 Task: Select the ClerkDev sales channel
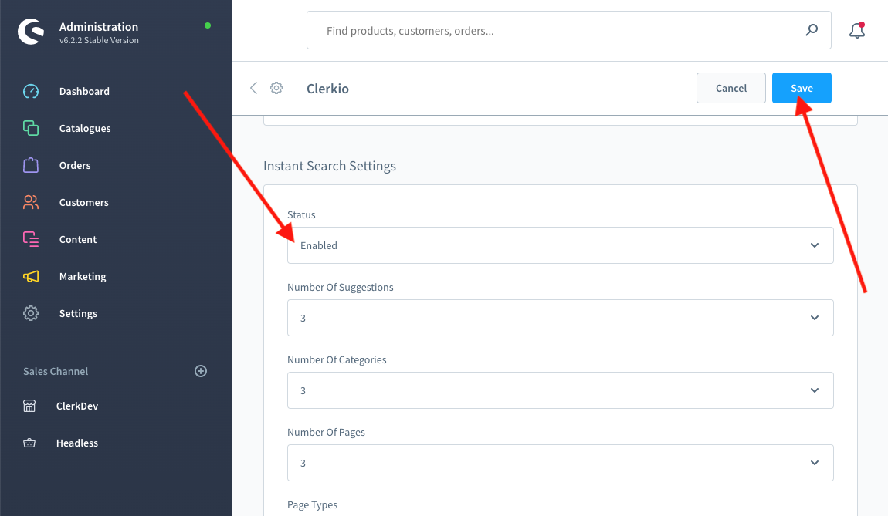point(76,406)
